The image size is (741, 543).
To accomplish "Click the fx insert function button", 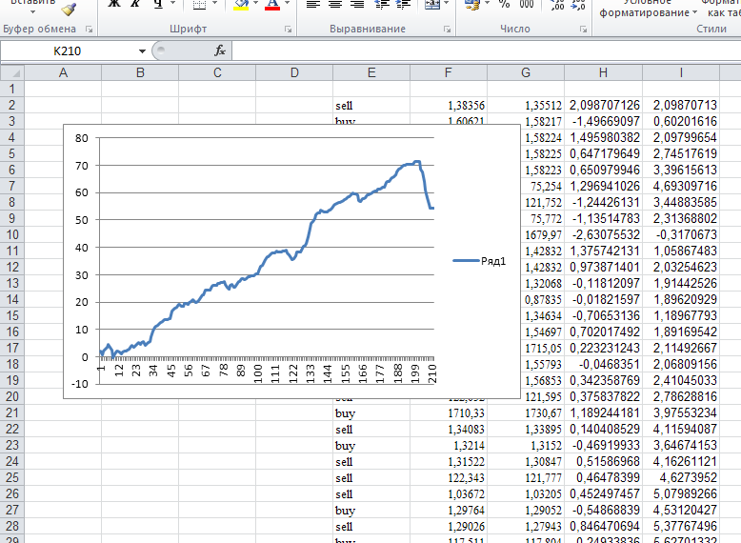I will [x=220, y=50].
